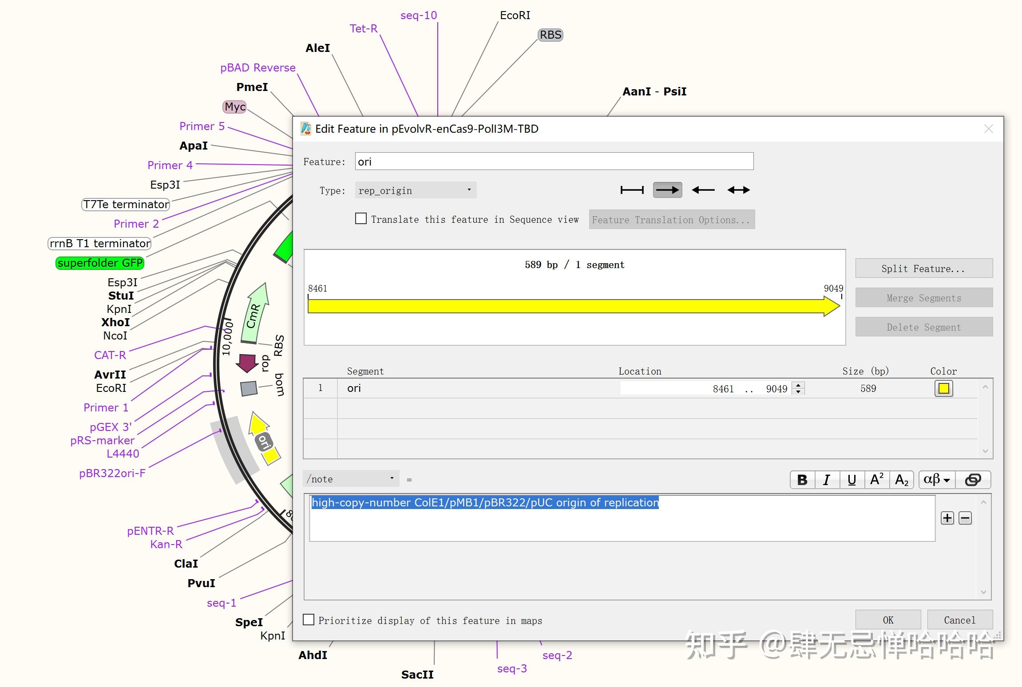
Task: Select CmR feature arrow on map
Action: pos(255,314)
